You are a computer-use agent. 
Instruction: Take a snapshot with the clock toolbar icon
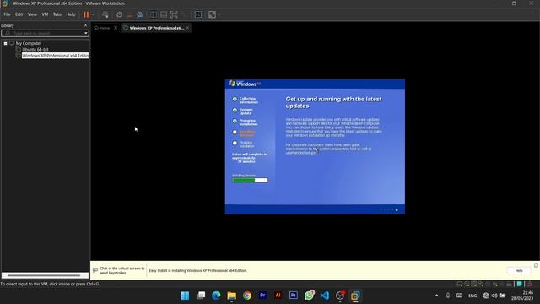click(119, 14)
